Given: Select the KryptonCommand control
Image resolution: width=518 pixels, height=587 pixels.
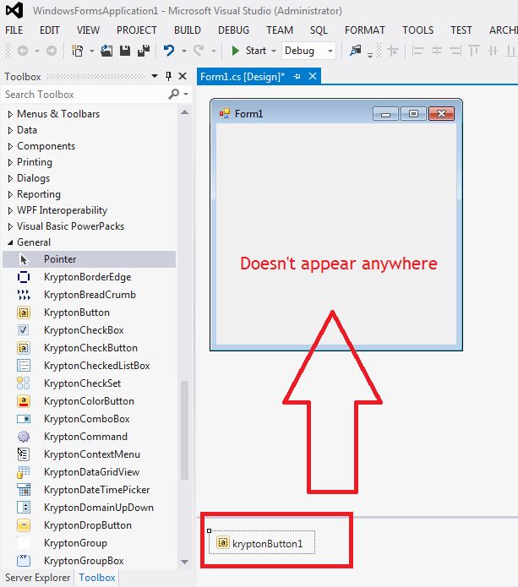Looking at the screenshot, I should (89, 437).
